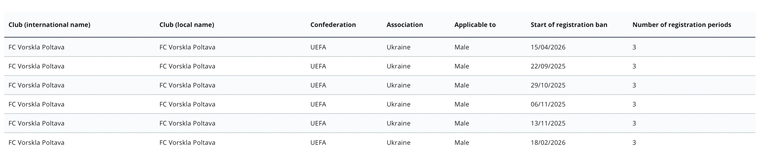The height and width of the screenshot is (158, 758).
Task: Click the "Club (international name)" column header
Action: [49, 25]
